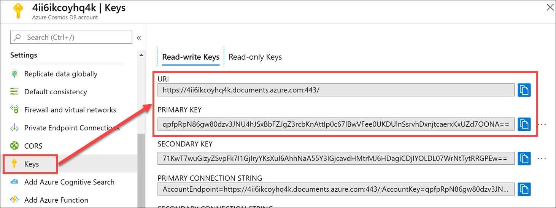Copy the secondary key
Image resolution: width=556 pixels, height=208 pixels.
click(x=524, y=158)
